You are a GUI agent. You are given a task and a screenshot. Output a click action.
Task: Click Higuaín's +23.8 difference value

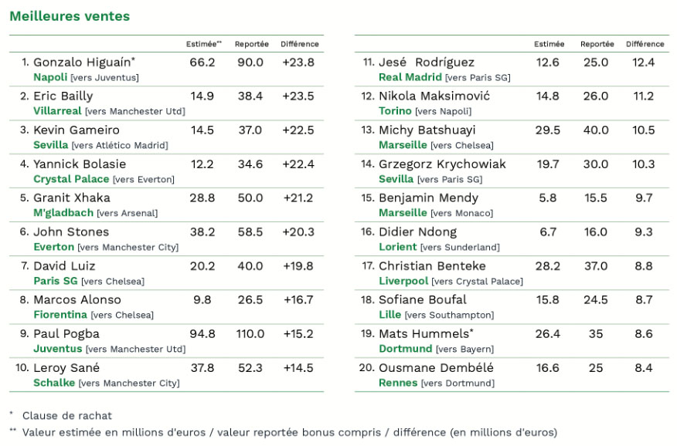click(298, 63)
